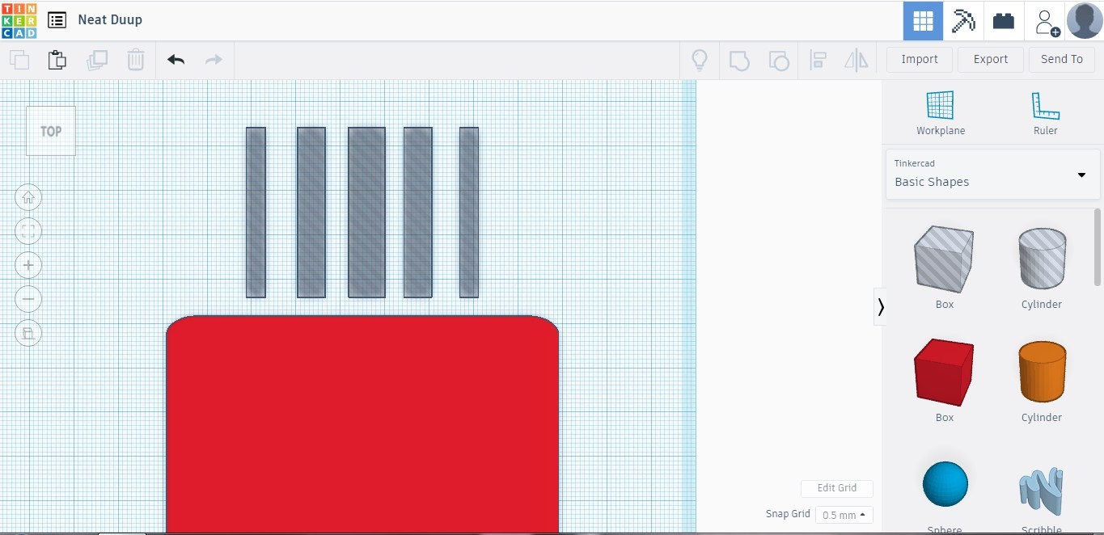Click the Ungroup shapes icon
This screenshot has height=535, width=1104.
(x=778, y=60)
